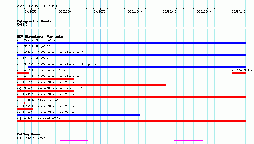Click ruler position 33626600

coord(66,11)
